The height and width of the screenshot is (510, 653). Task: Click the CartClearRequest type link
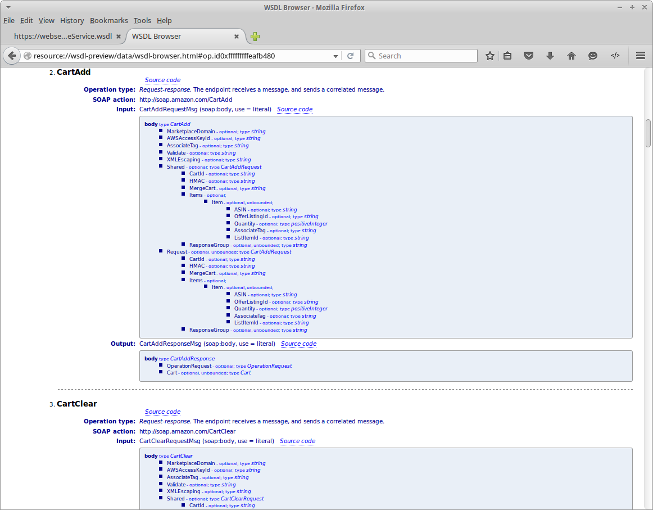pyautogui.click(x=242, y=499)
